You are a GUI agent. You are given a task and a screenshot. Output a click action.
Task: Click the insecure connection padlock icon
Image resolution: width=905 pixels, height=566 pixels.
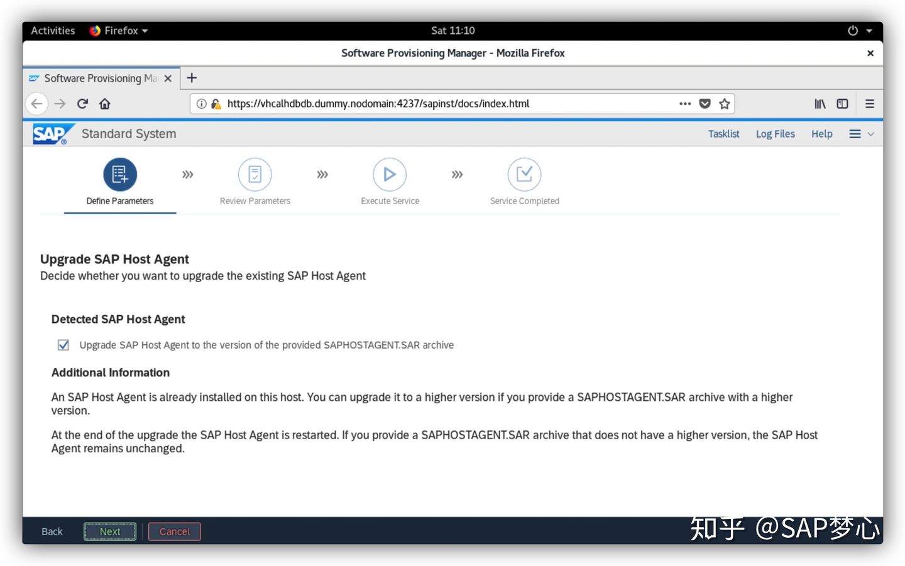(216, 104)
